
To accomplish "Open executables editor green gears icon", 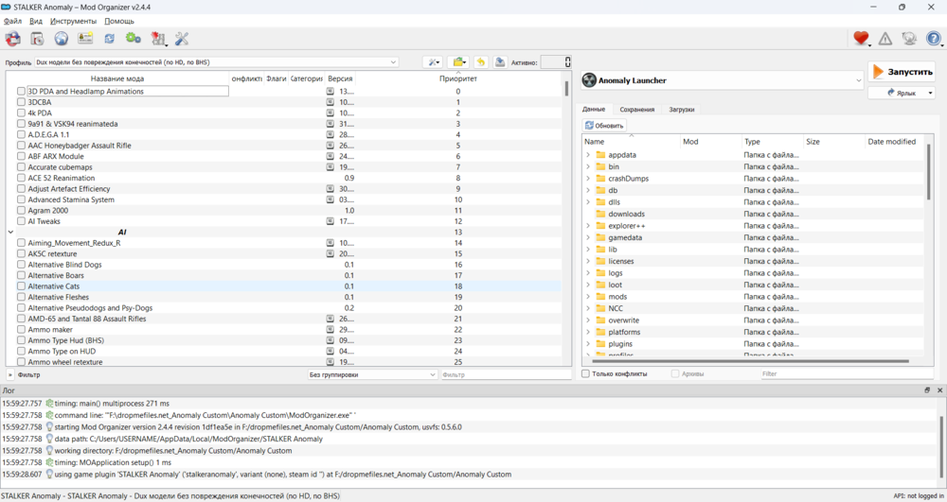I will point(134,39).
